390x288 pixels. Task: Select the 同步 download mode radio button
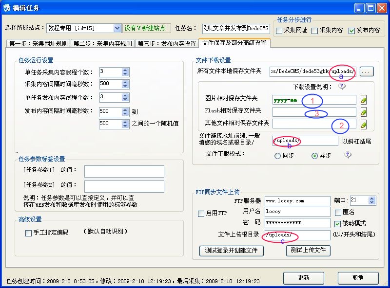pyautogui.click(x=278, y=156)
